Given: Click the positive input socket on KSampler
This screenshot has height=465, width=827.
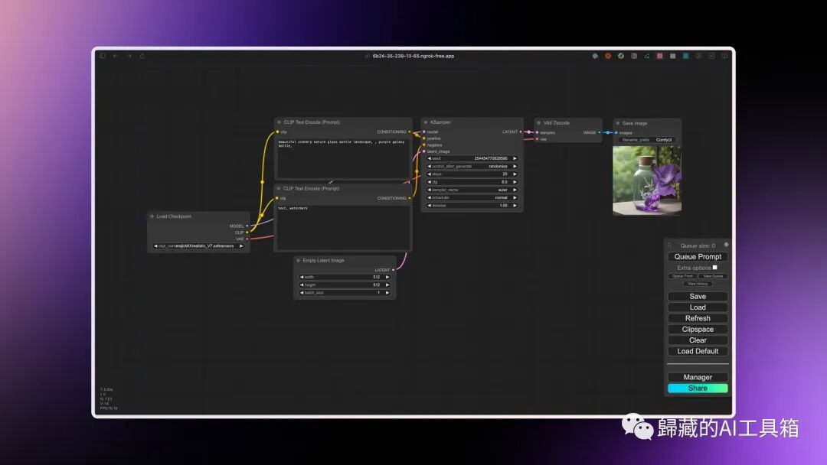Looking at the screenshot, I should pos(424,138).
